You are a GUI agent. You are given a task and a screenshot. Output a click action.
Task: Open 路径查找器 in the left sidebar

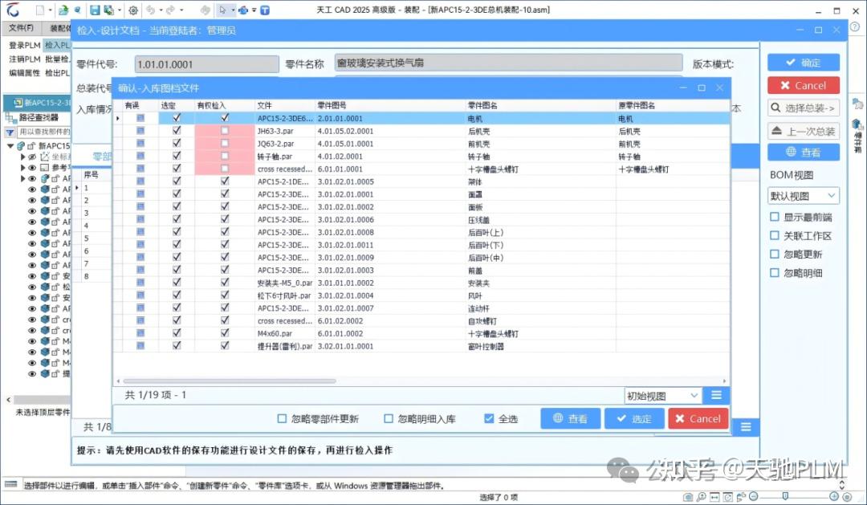40,119
